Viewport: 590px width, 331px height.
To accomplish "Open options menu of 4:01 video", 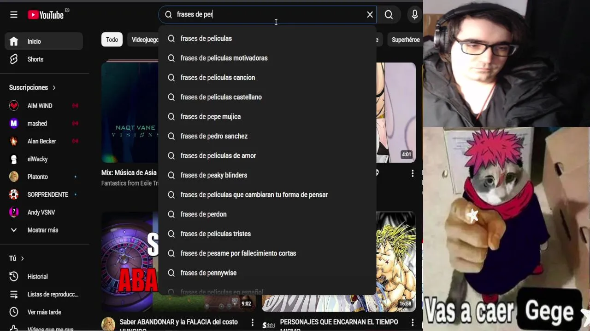I will point(413,173).
